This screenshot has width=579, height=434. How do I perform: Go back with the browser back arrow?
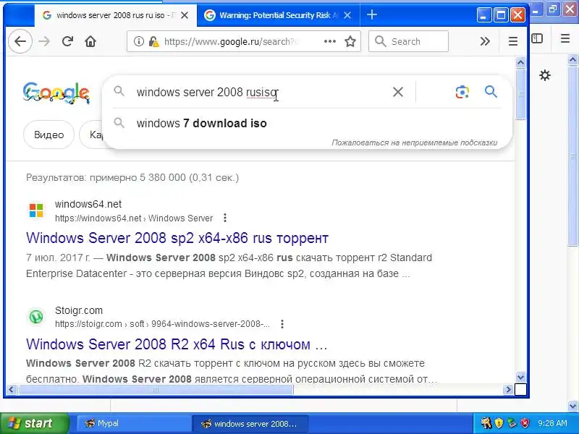click(20, 41)
